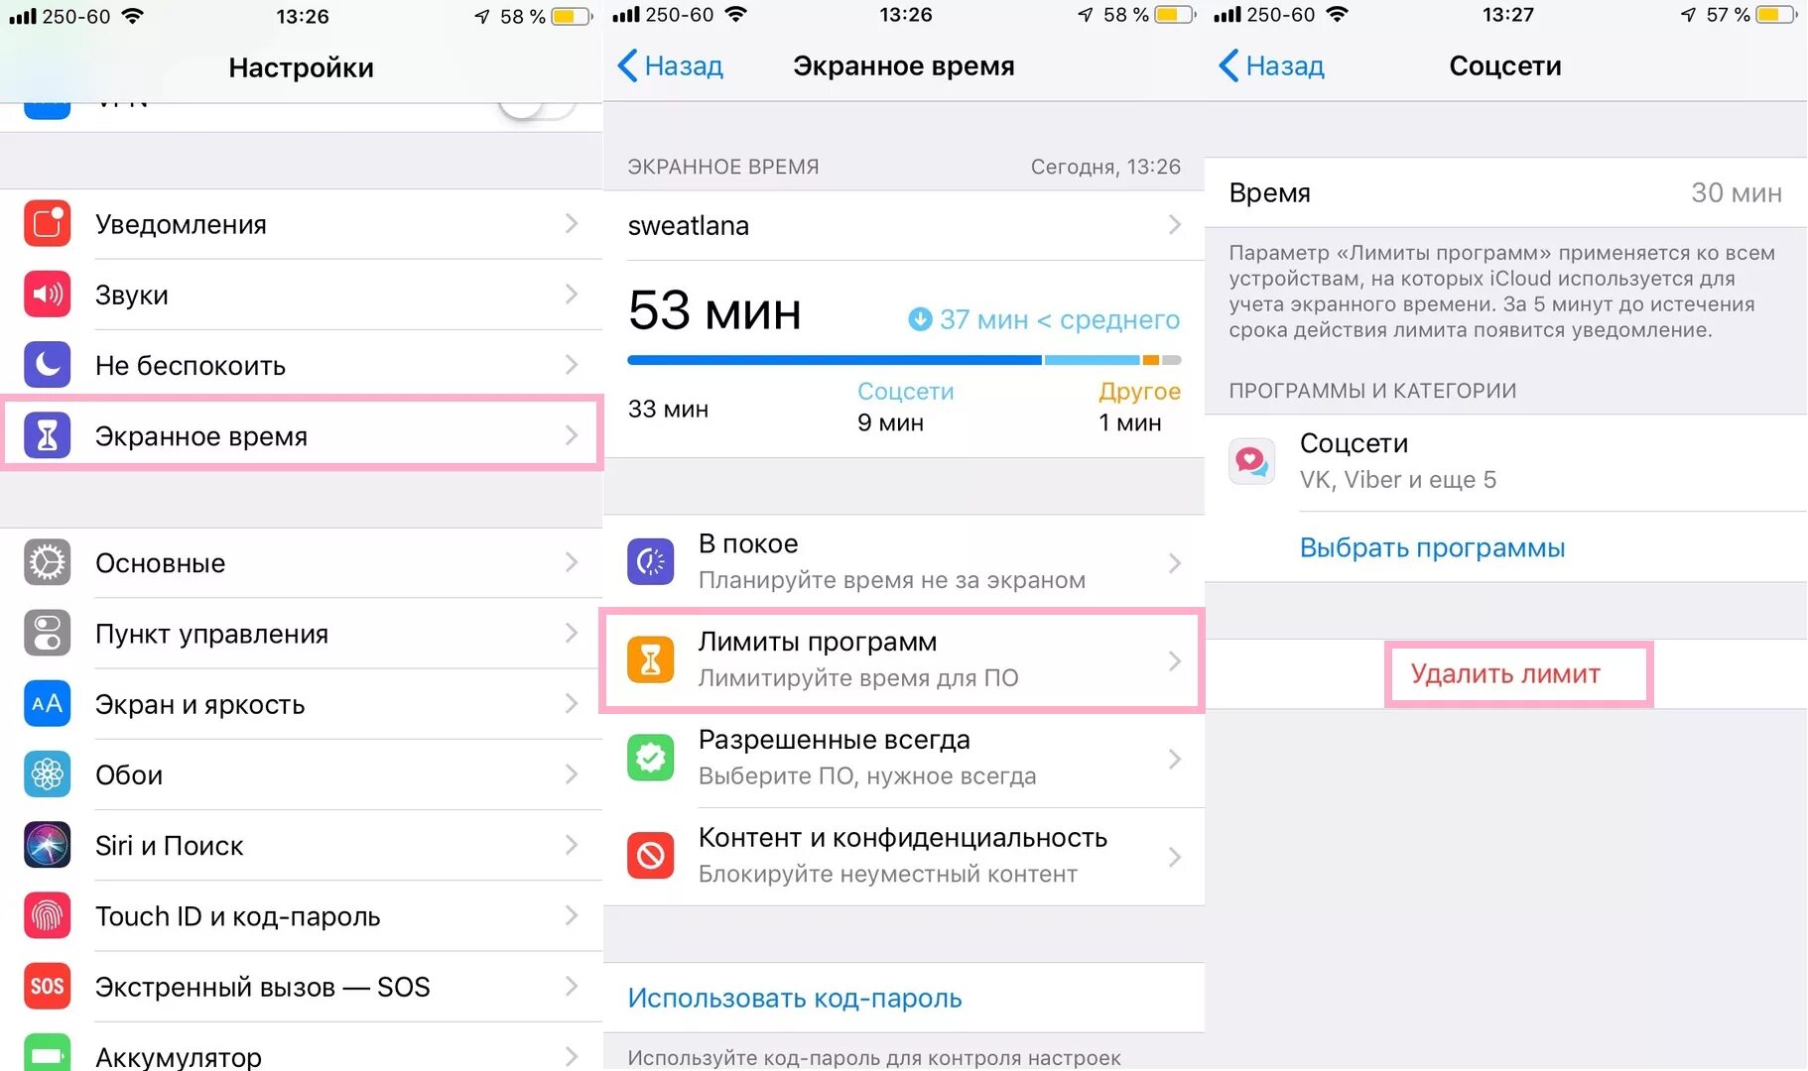Tap the Выбрать программы link
This screenshot has width=1808, height=1071.
click(1432, 547)
